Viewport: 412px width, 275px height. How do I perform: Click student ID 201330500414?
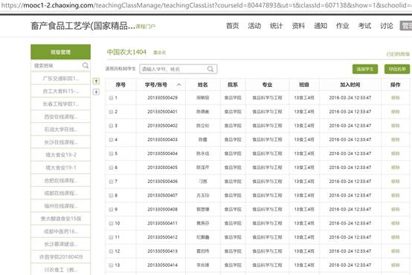(x=162, y=265)
